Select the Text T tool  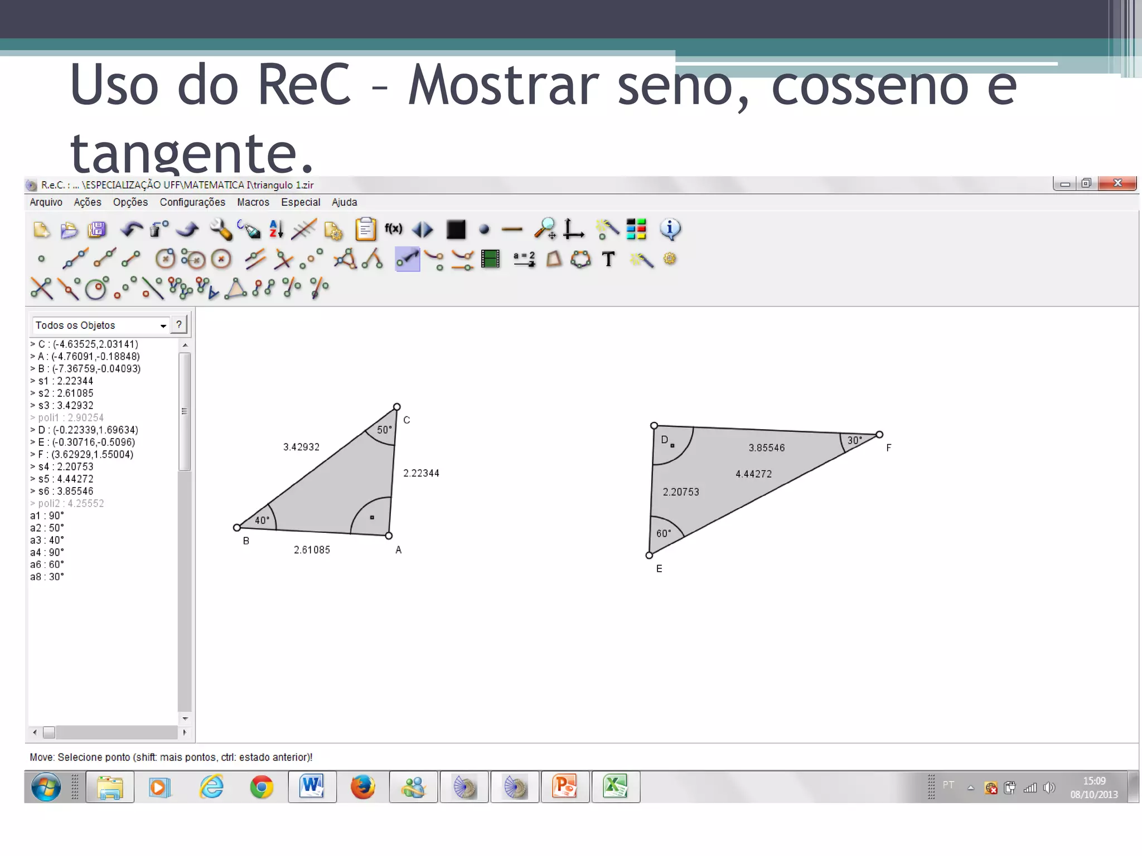pos(608,259)
